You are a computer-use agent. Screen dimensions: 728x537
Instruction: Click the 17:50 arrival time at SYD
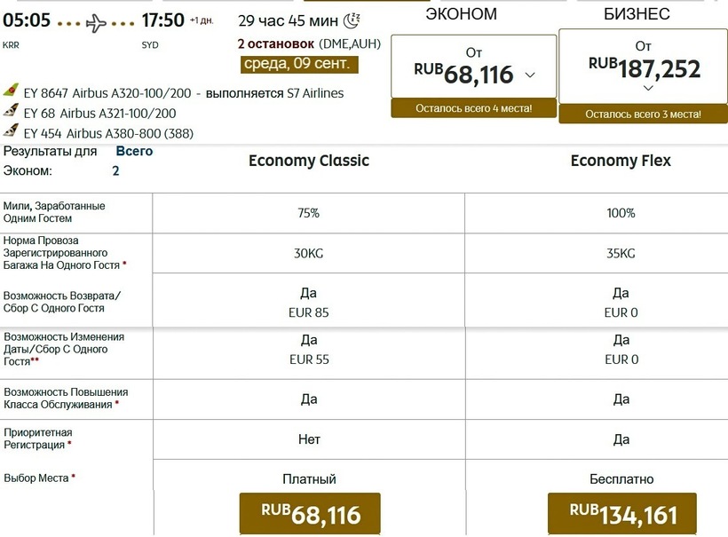pos(163,21)
